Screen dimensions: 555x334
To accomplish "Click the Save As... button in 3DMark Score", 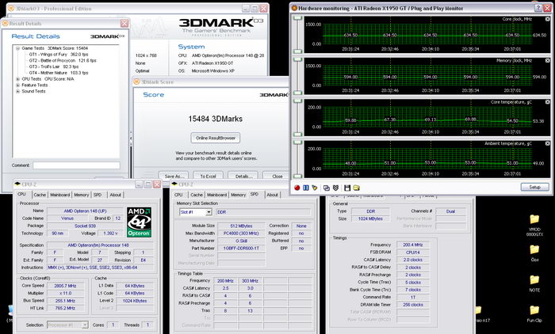I will 173,176.
